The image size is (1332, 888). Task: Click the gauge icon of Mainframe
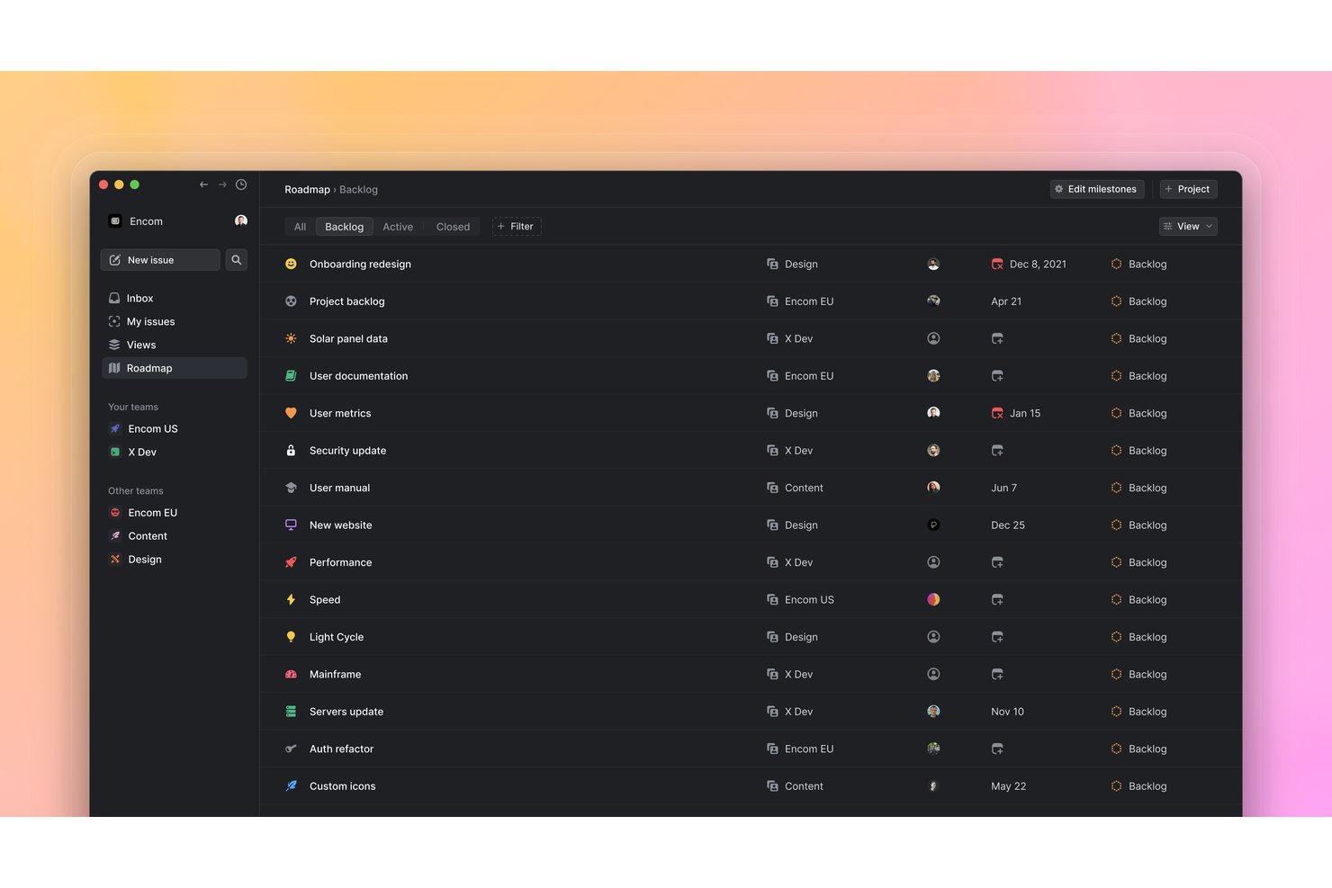(291, 675)
